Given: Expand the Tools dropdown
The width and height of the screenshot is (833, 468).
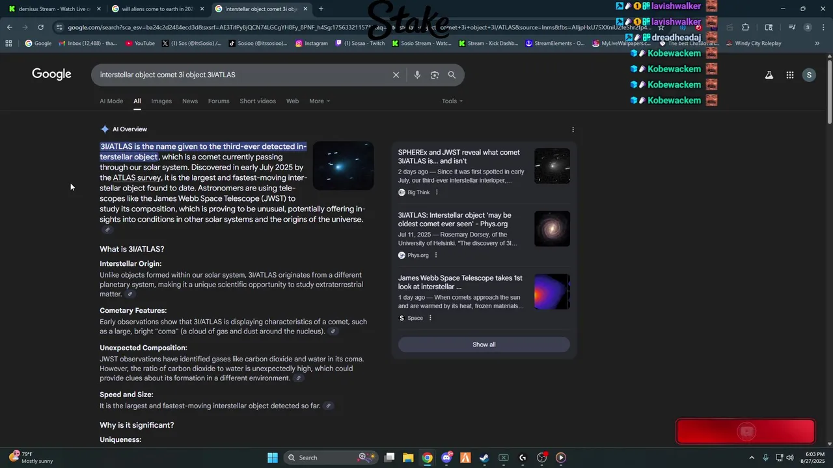Looking at the screenshot, I should (x=452, y=101).
